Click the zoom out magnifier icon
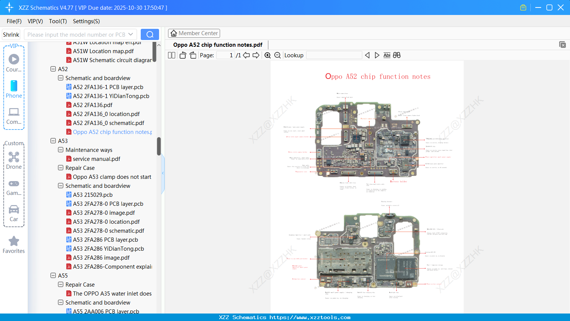Viewport: 570px width, 321px height. [277, 55]
